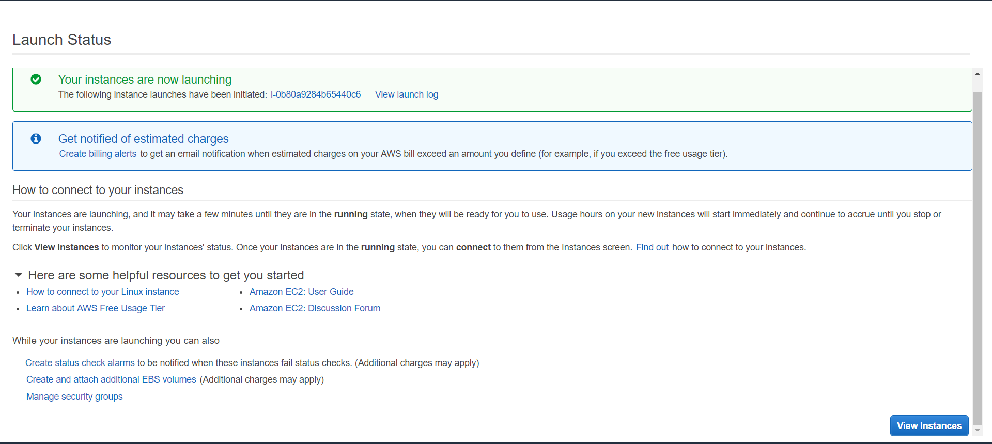Click the 'Get notified of estimated charges' heading
The image size is (992, 444).
[x=143, y=139]
